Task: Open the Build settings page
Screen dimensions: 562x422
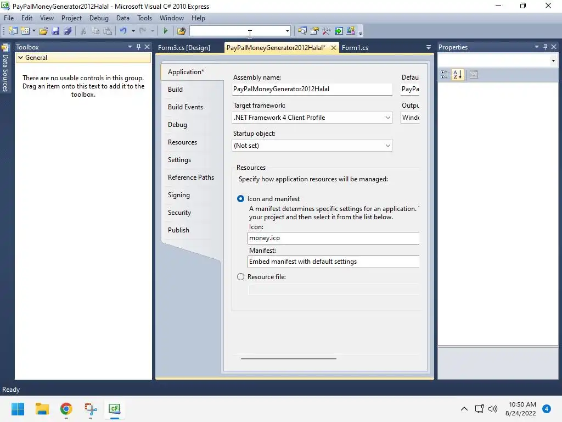Action: point(175,90)
